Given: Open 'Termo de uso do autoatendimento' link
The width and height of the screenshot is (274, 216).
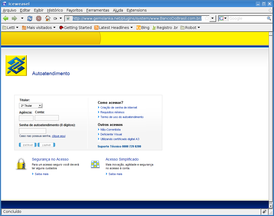Looking at the screenshot, I should point(122,117).
